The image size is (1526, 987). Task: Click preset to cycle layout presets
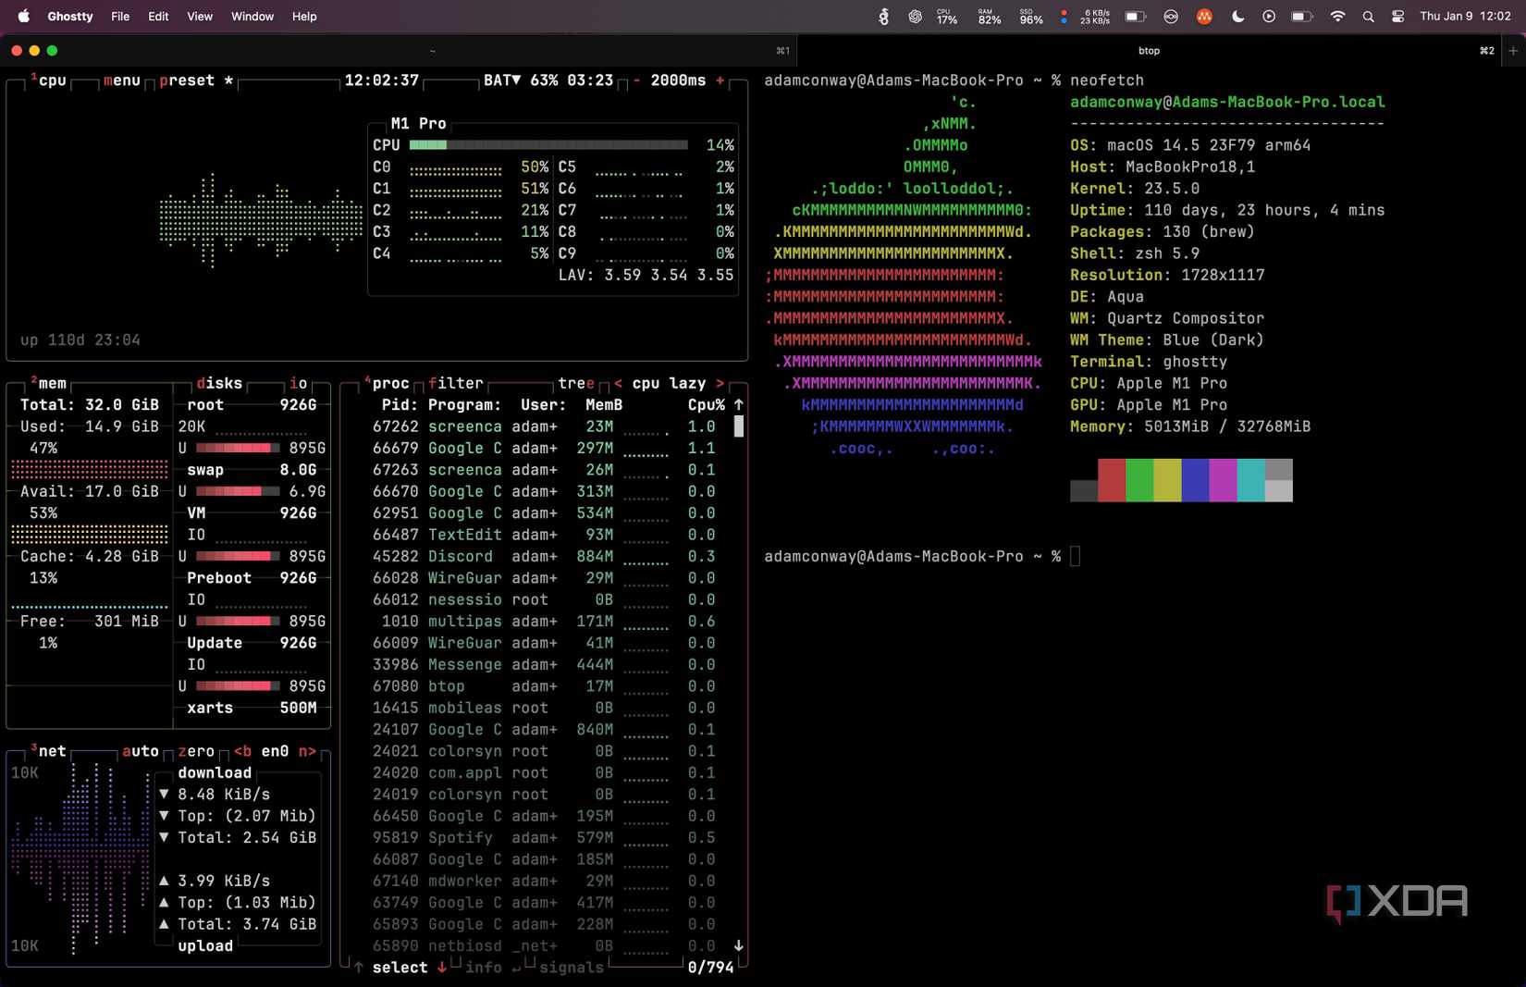click(x=185, y=80)
